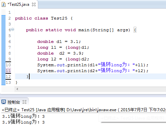Click the 'main(String[] args)' method declaration
This screenshot has height=137, width=166.
pos(104,30)
